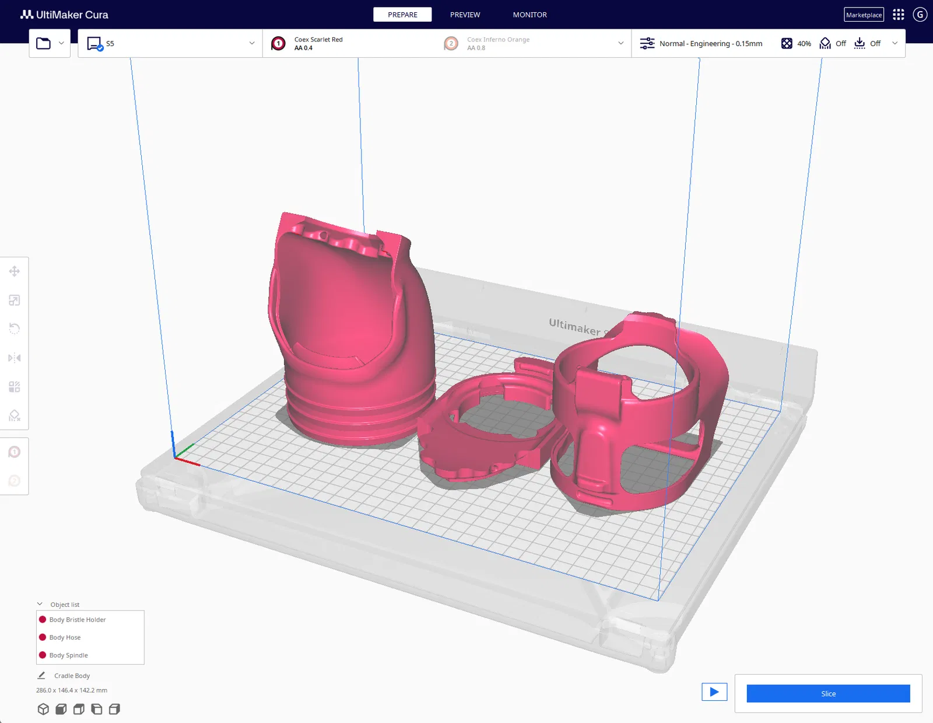Switch to 3D isometric view cube icon

[x=43, y=709]
